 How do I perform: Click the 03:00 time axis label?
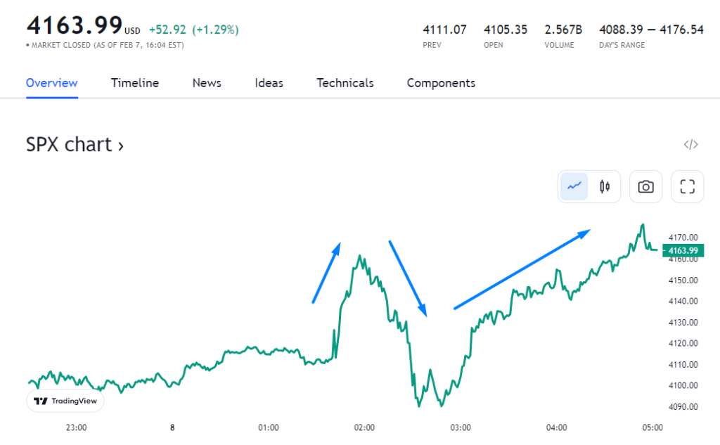460,427
